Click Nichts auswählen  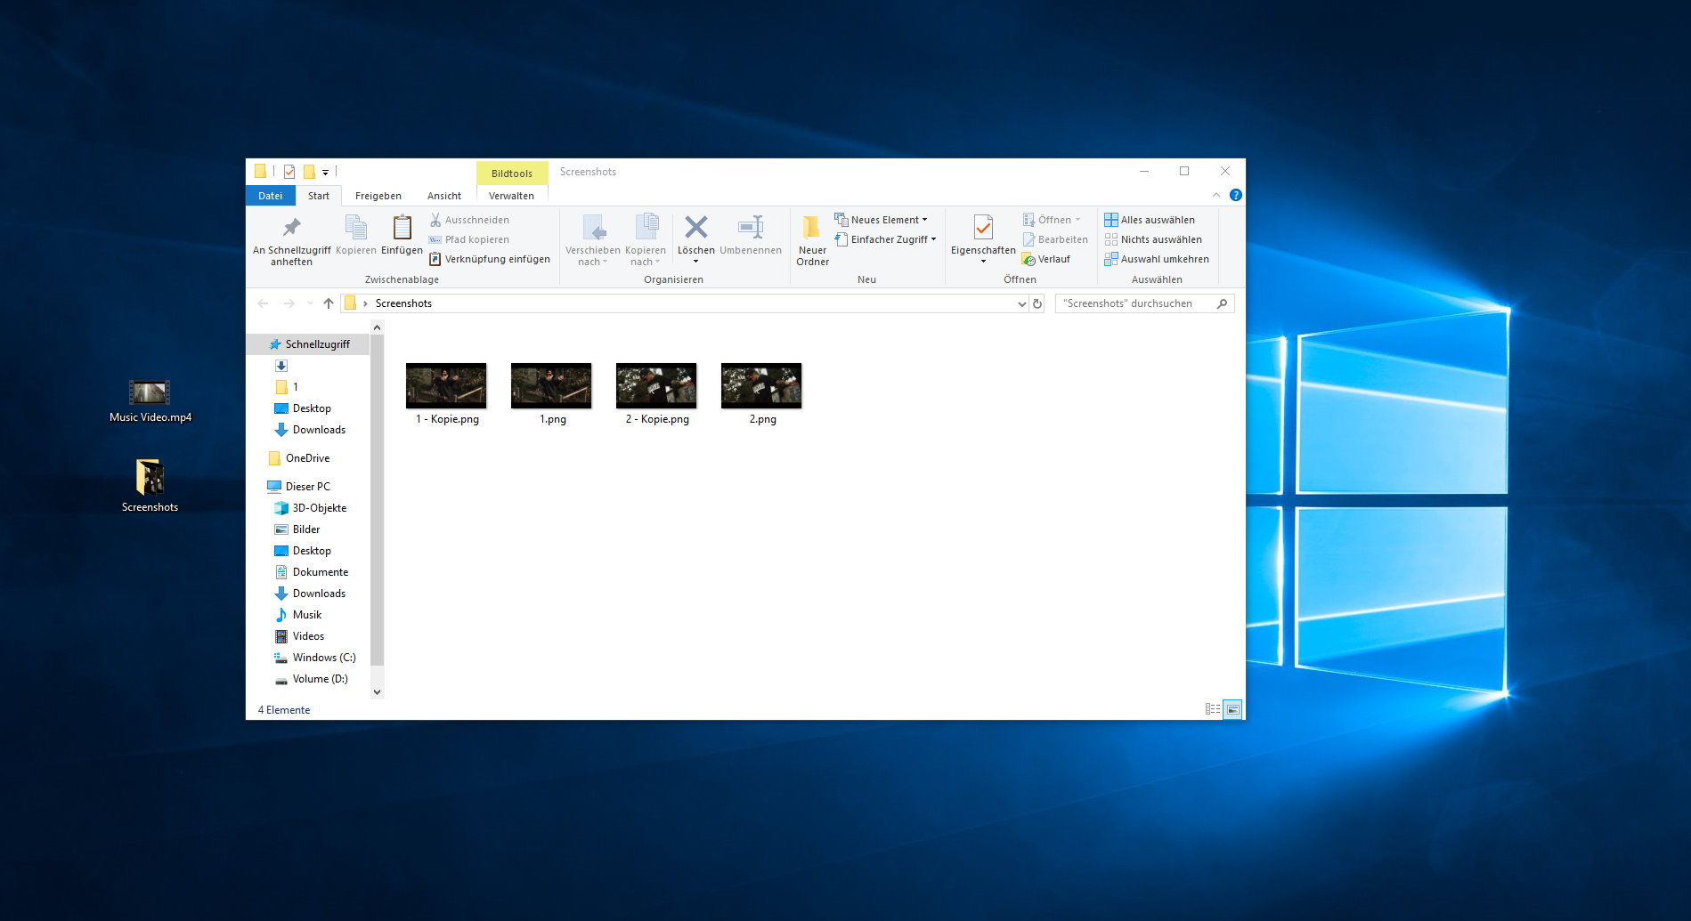(x=1153, y=239)
